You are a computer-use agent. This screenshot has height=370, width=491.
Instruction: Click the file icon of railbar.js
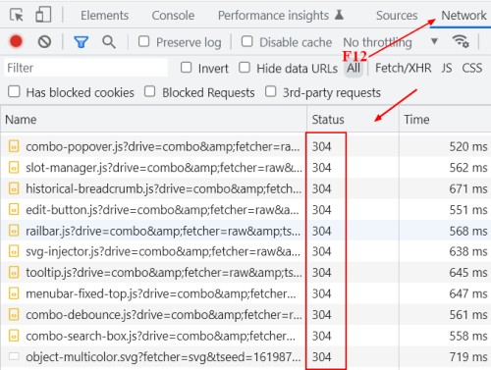(14, 231)
